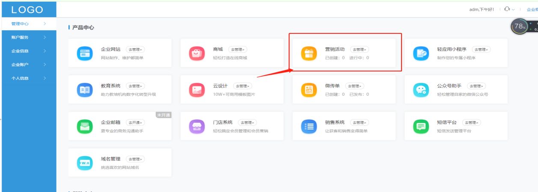This screenshot has height=192, width=538.
Task: Click text 让获客和销售变得简单
Action: coord(346,131)
